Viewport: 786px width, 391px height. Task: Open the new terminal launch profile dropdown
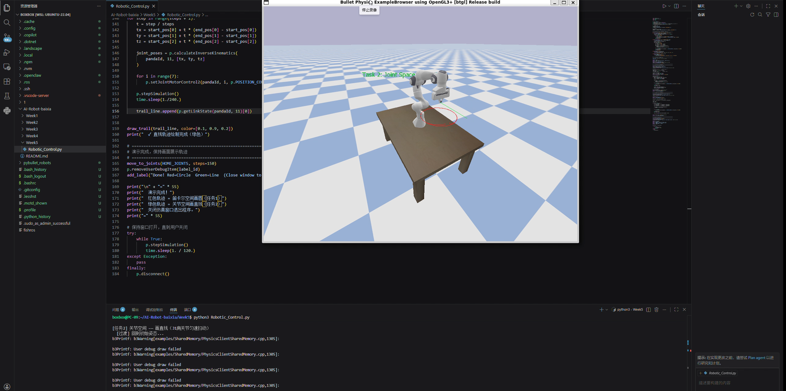(607, 309)
